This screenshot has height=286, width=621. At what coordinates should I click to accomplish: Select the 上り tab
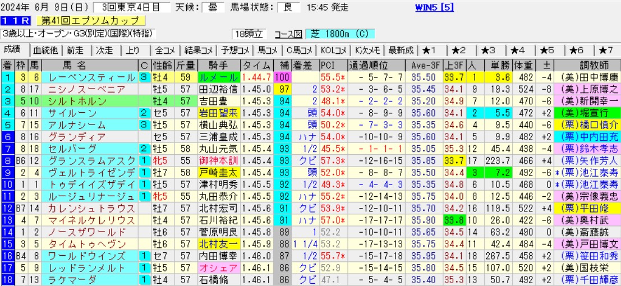[133, 50]
